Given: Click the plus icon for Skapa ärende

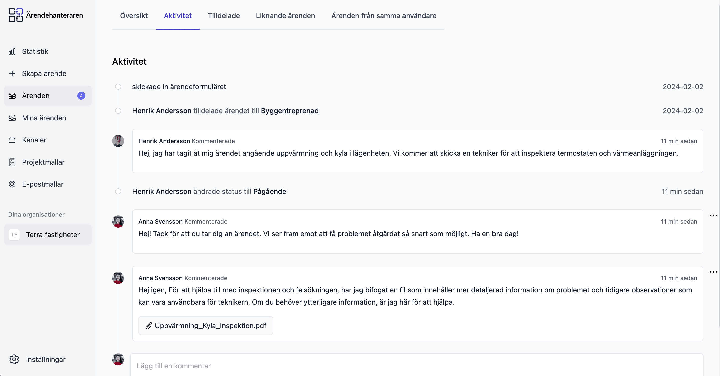Looking at the screenshot, I should 12,73.
